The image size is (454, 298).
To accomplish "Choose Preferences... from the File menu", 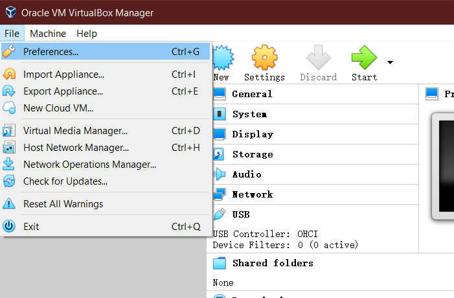I will coord(106,51).
